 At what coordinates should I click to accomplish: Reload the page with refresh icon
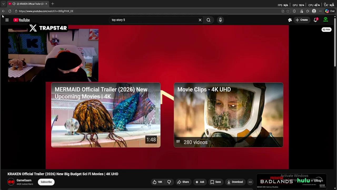(x=10, y=11)
